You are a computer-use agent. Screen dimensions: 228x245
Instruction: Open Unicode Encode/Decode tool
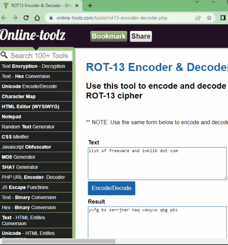[36, 86]
